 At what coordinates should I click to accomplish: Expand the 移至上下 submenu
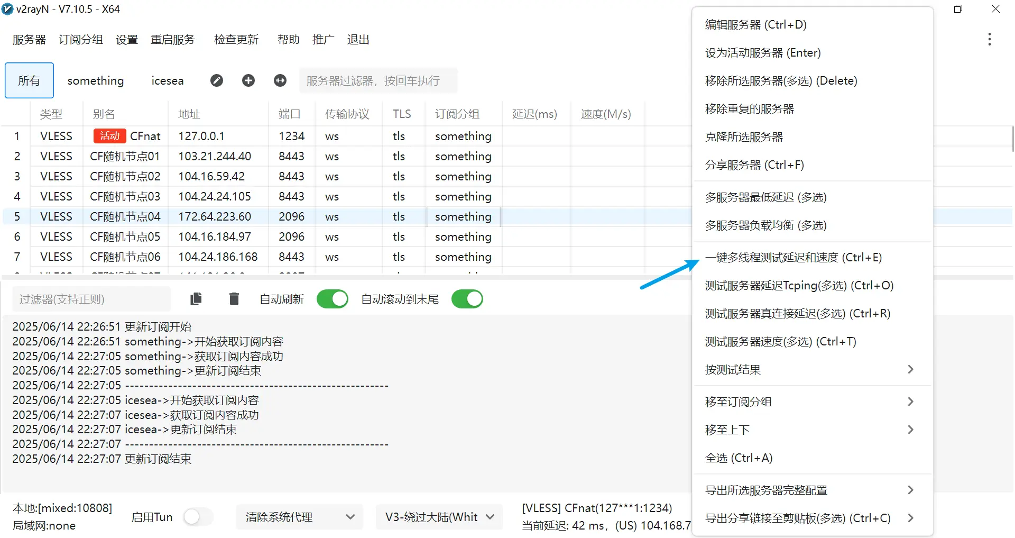click(x=813, y=430)
